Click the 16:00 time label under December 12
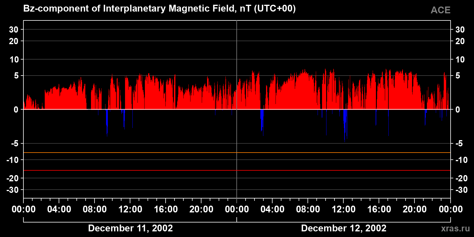 pyautogui.click(x=379, y=209)
